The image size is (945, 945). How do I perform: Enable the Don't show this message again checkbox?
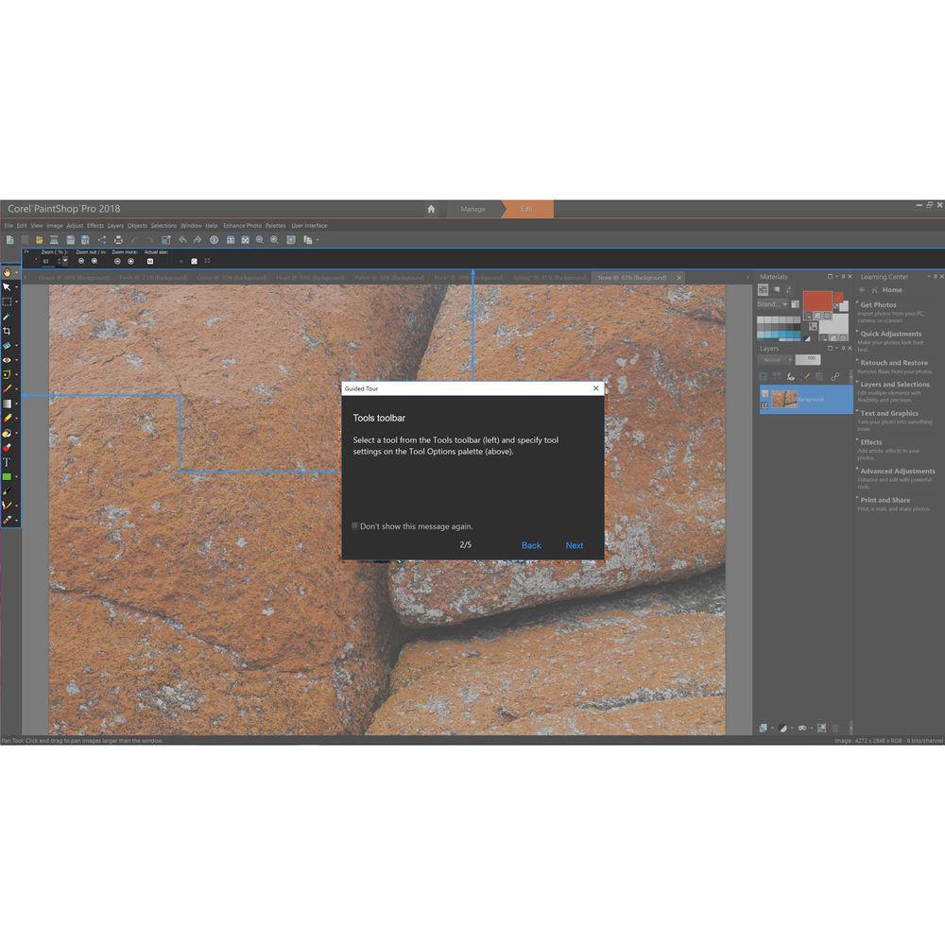coord(355,526)
